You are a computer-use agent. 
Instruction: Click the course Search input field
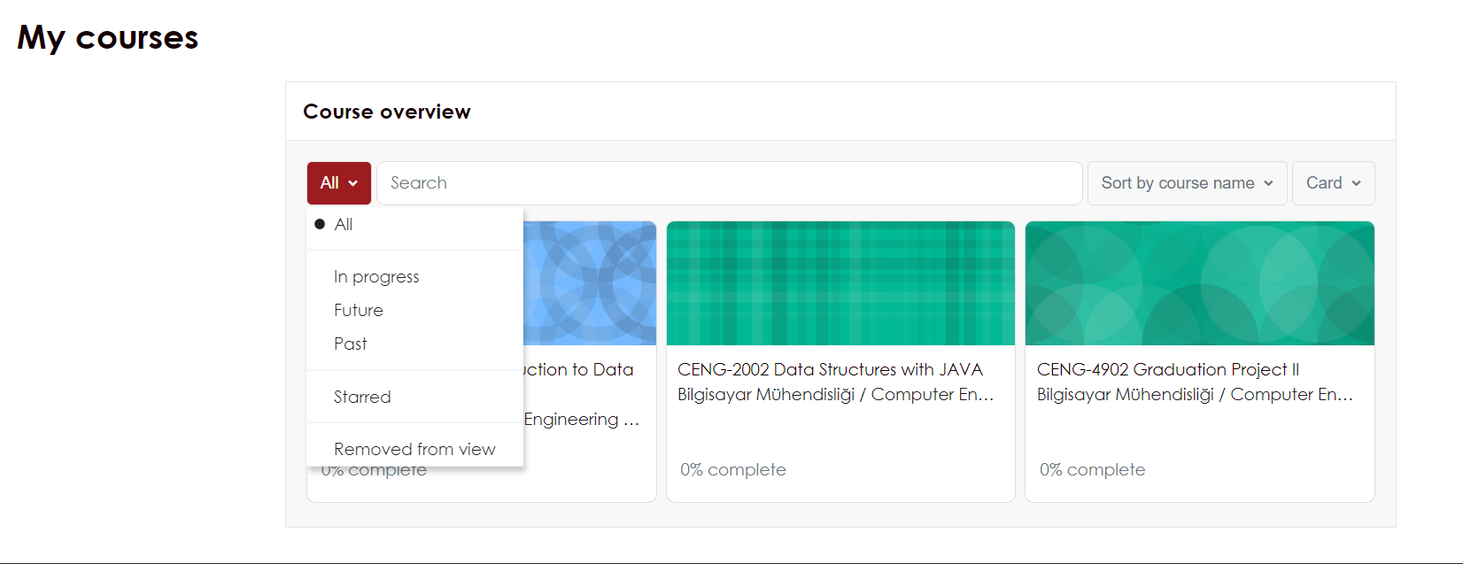pos(729,183)
